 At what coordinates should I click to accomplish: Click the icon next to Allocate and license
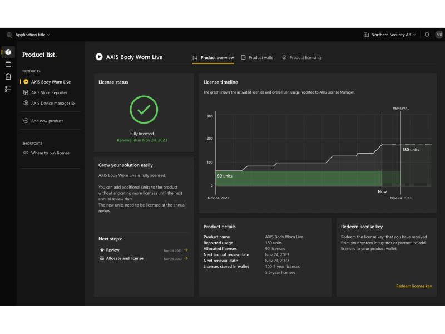[102, 258]
